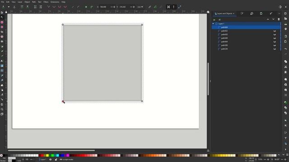Select the Spray tool

coord(2,90)
